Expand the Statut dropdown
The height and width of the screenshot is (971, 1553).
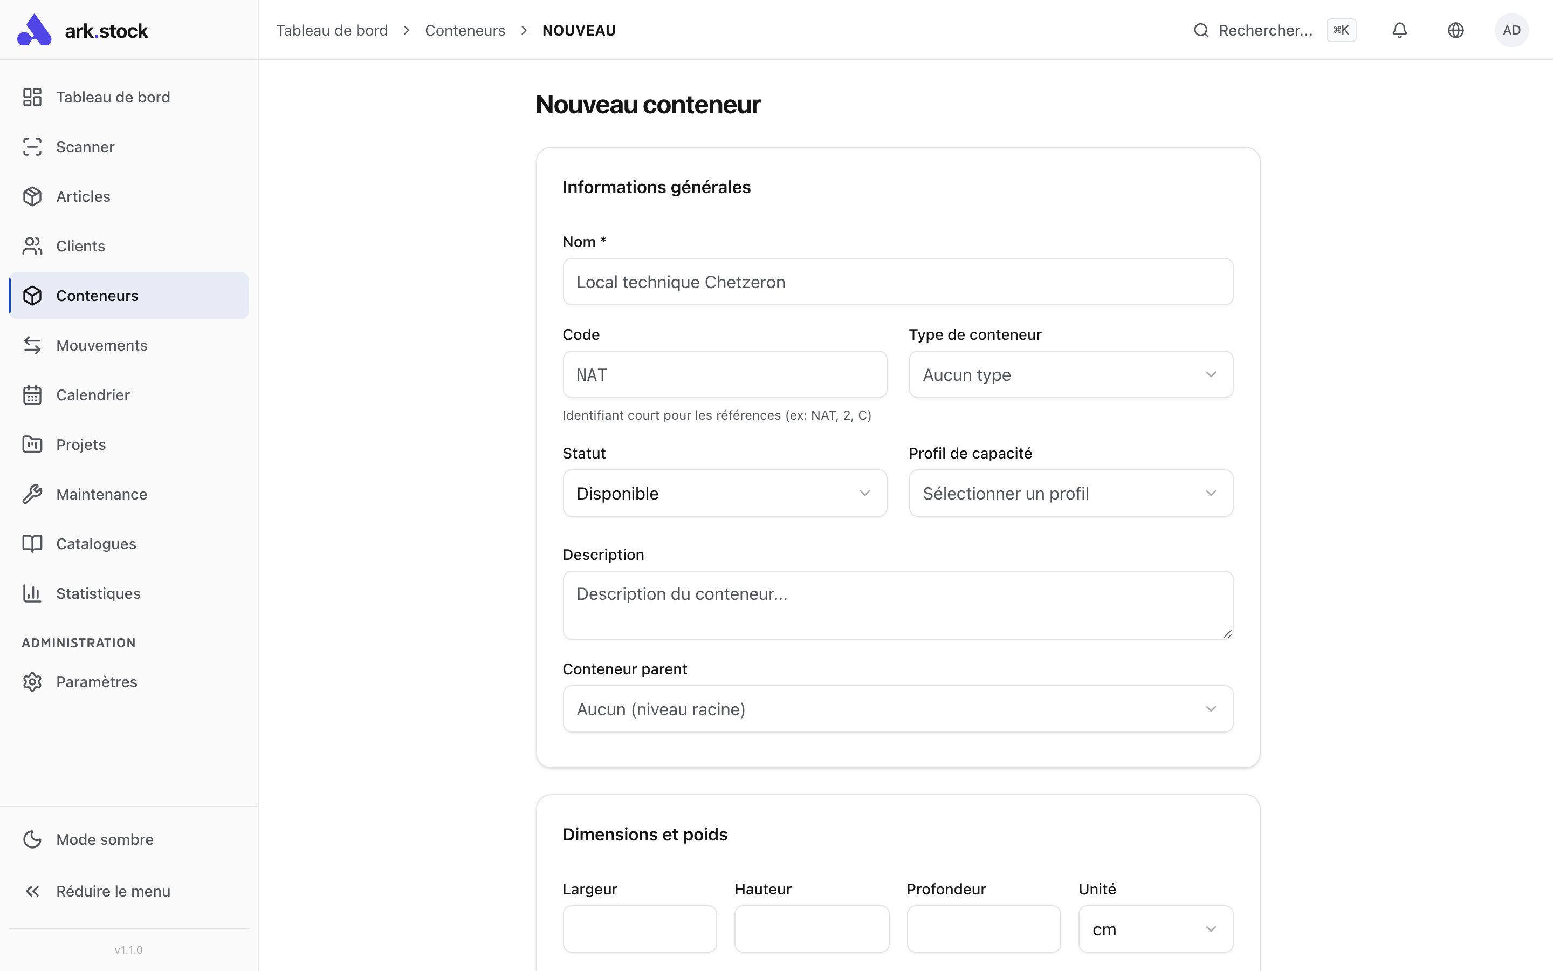tap(725, 493)
